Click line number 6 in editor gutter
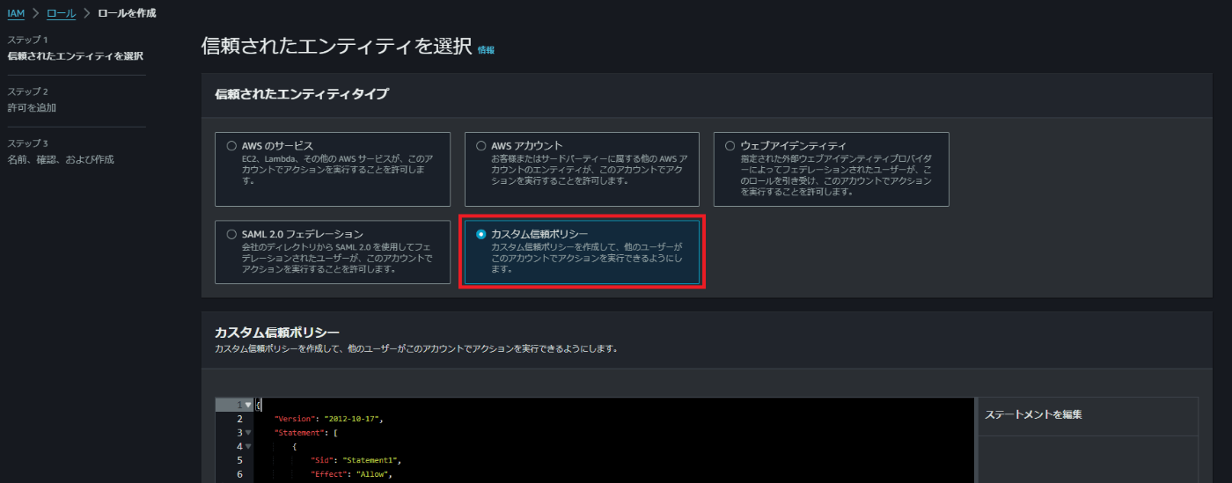Screen dimensions: 1232x483 point(239,474)
